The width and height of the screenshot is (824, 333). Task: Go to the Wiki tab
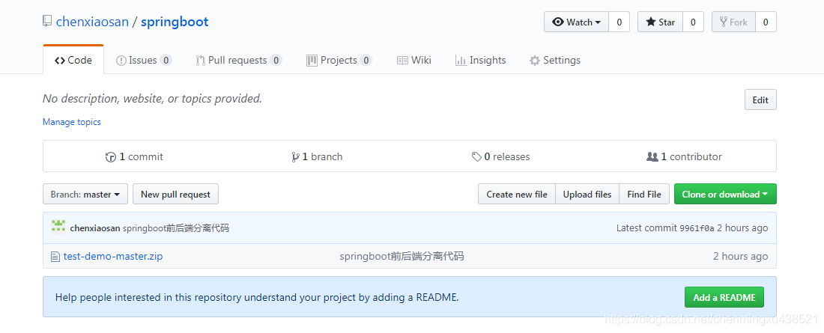(x=414, y=60)
